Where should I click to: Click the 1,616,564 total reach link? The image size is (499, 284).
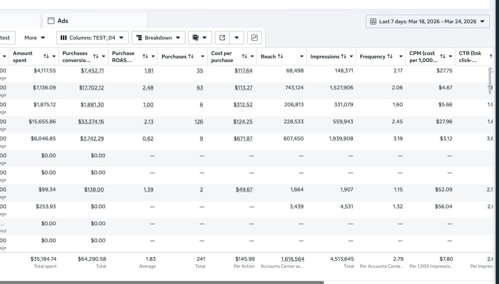(293, 259)
